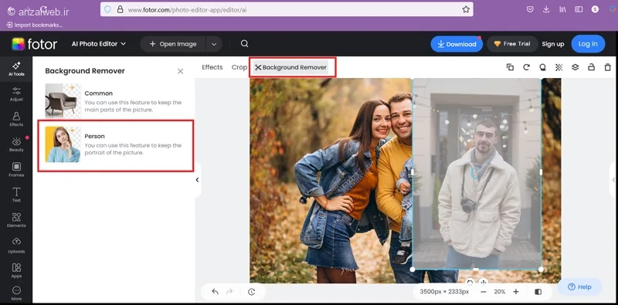Open the Uploads sidebar panel

click(16, 246)
